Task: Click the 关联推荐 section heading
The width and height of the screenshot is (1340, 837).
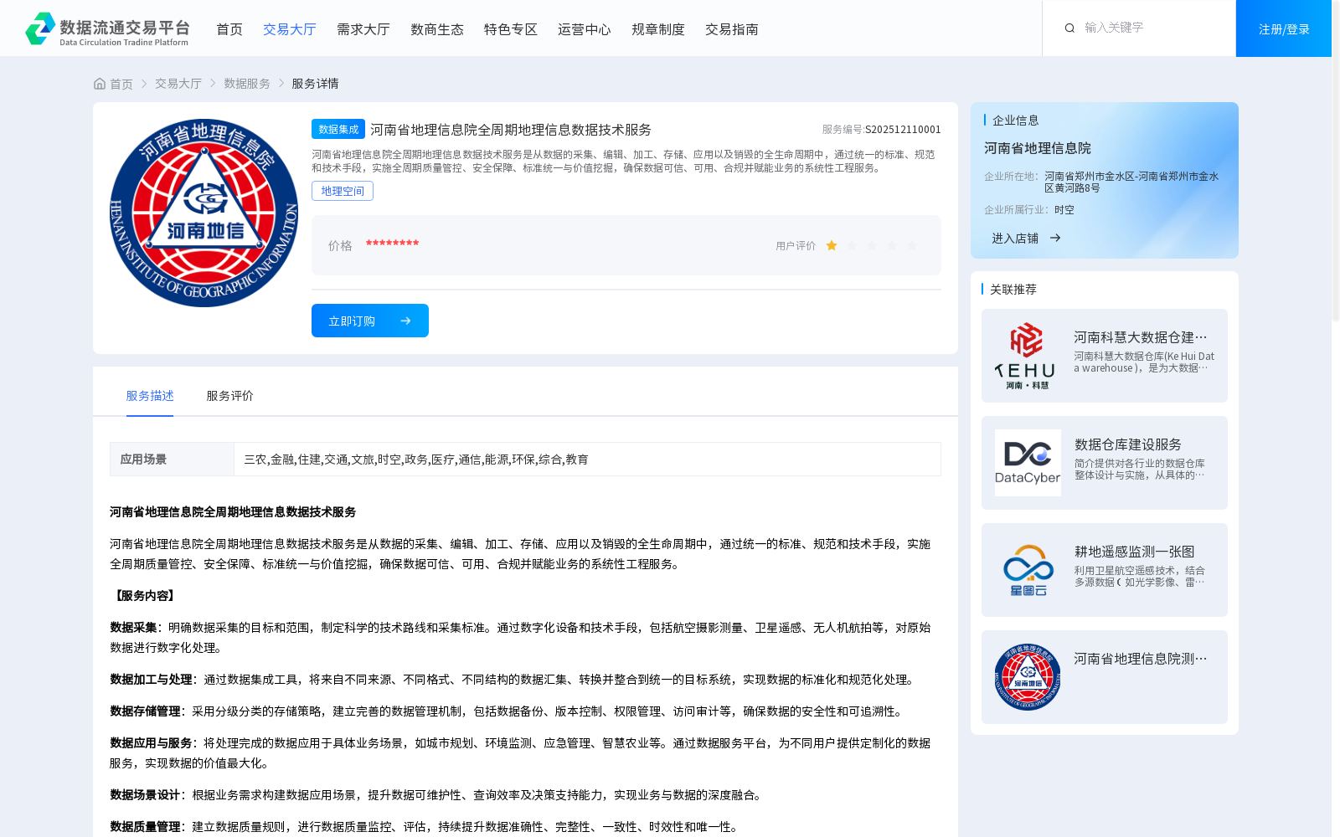Action: tap(1013, 290)
